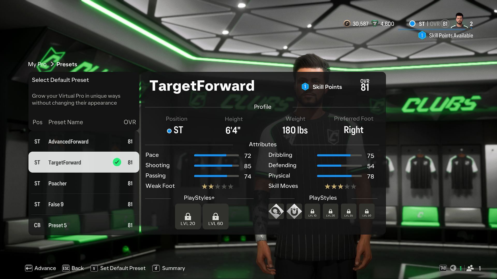Toggle the TargetForward default preset checkmark

pos(117,162)
